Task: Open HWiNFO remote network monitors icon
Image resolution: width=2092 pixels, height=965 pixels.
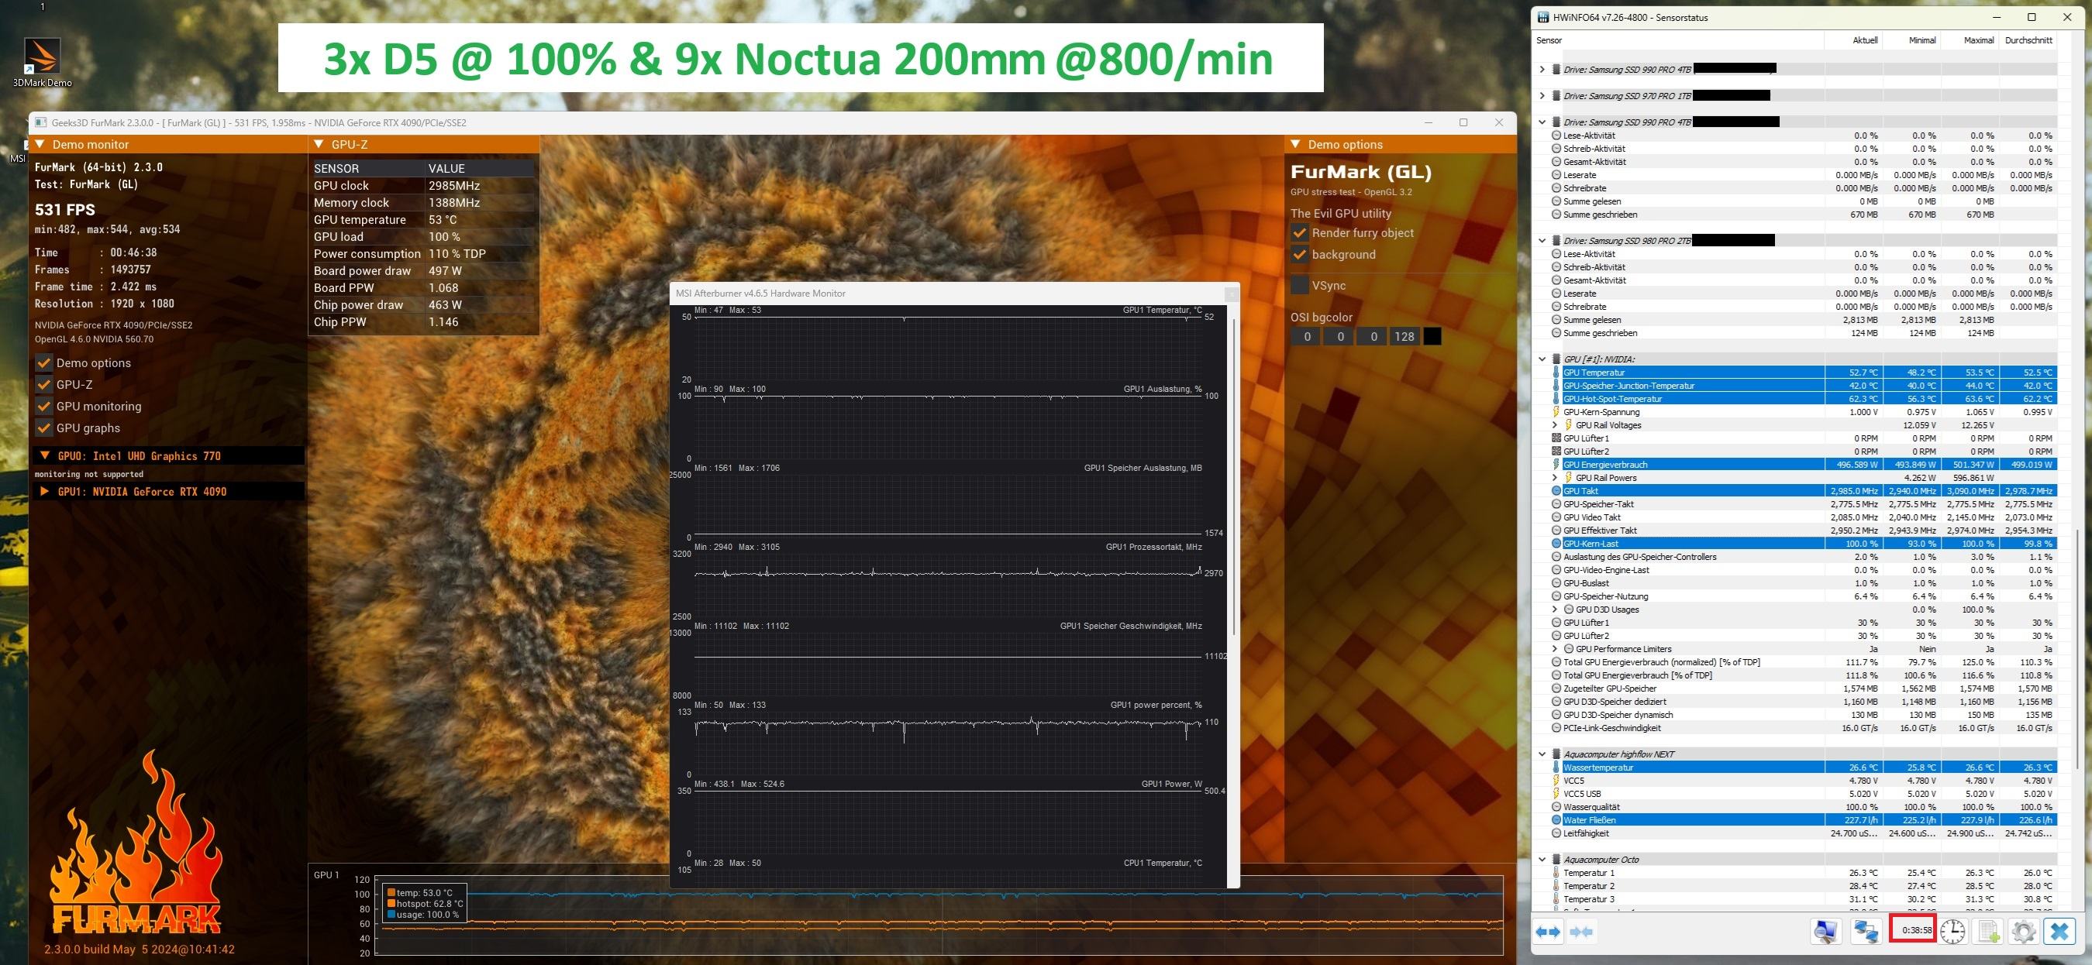Action: pos(1866,932)
